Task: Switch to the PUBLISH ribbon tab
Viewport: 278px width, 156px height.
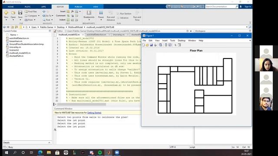Action: pos(78,7)
